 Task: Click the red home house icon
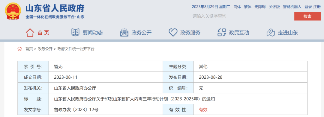click(30, 33)
